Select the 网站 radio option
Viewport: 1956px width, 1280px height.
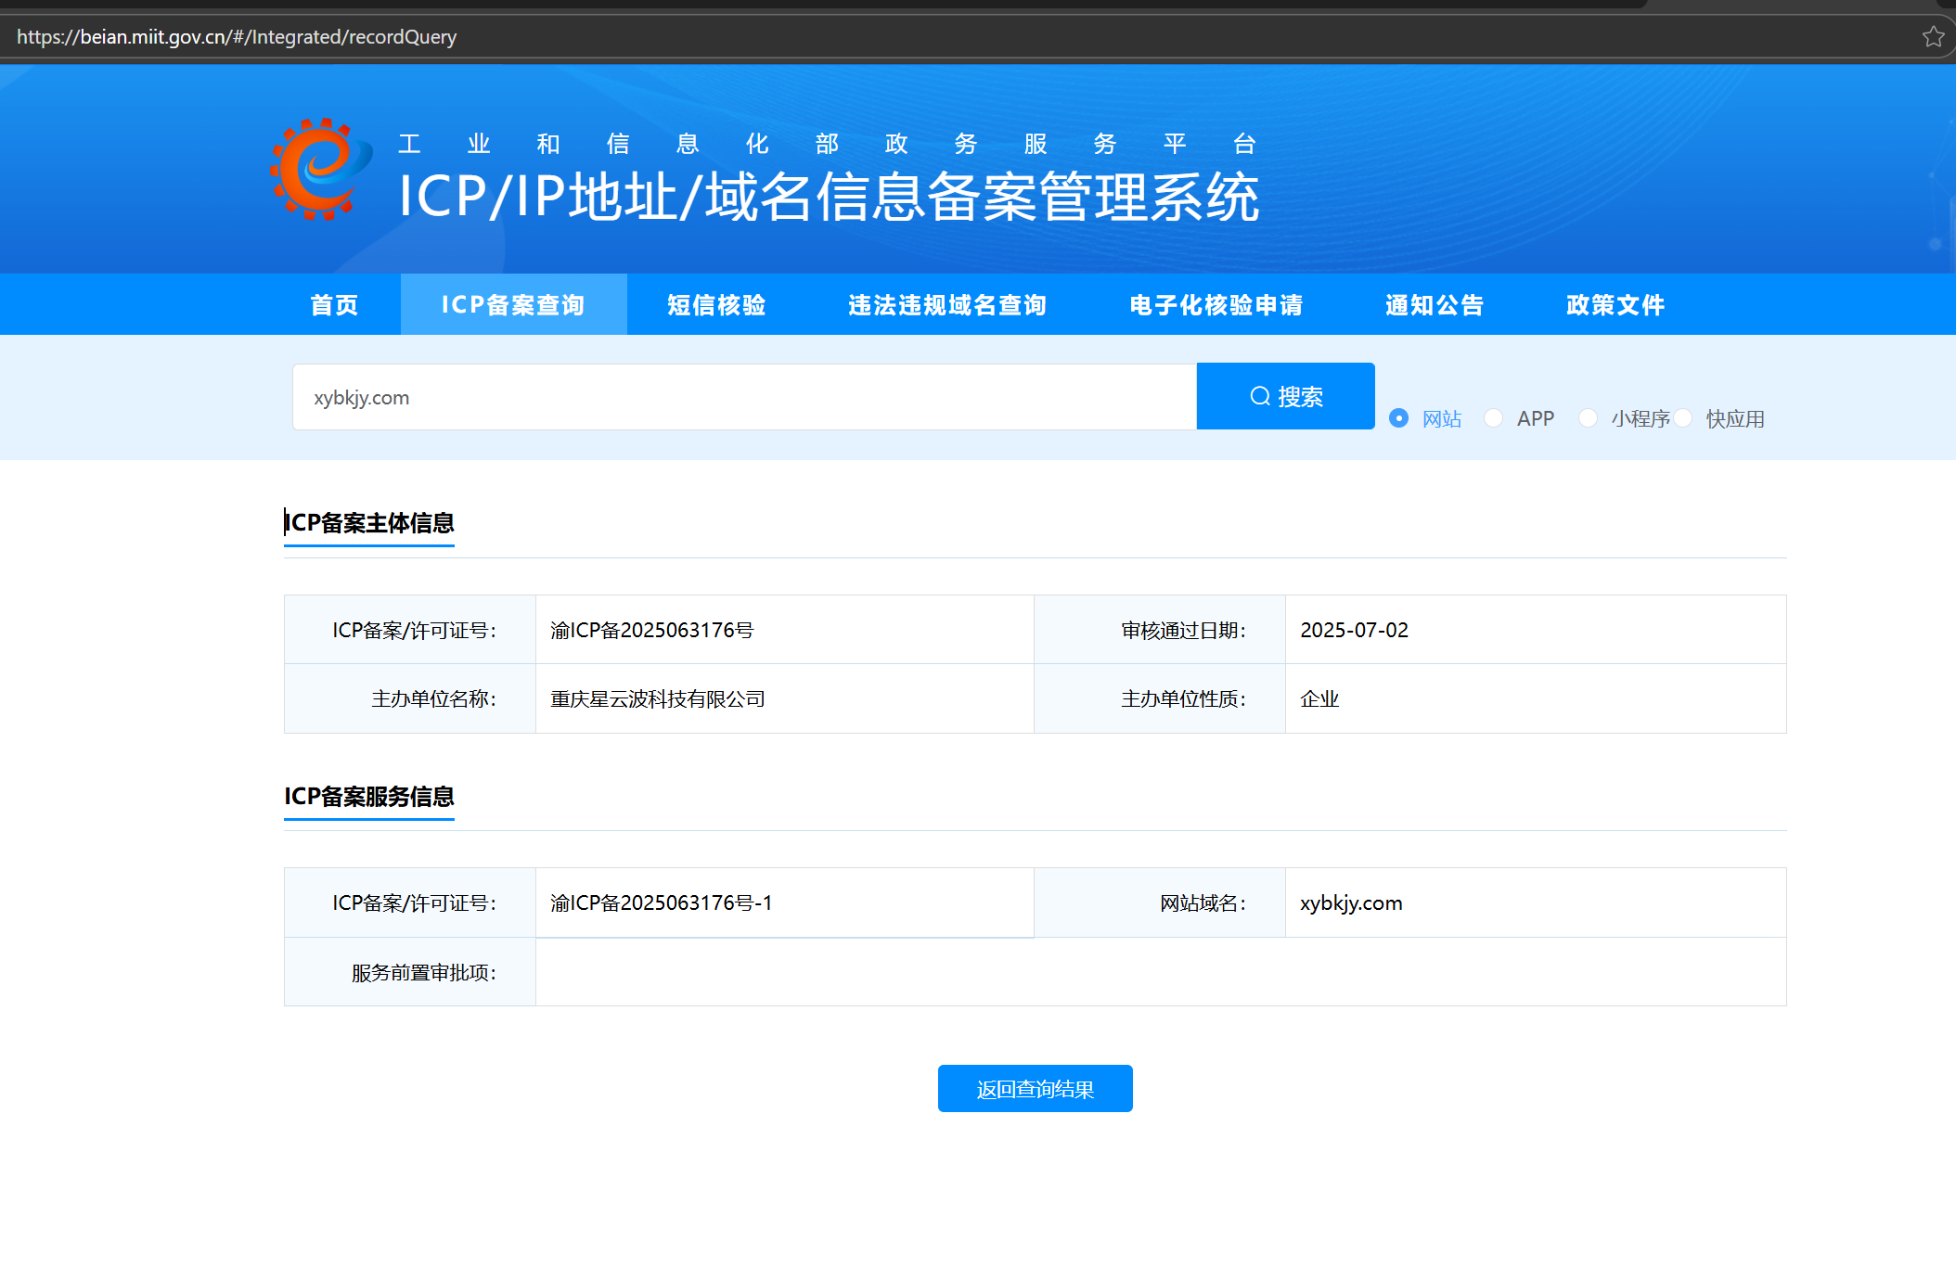pyautogui.click(x=1399, y=418)
